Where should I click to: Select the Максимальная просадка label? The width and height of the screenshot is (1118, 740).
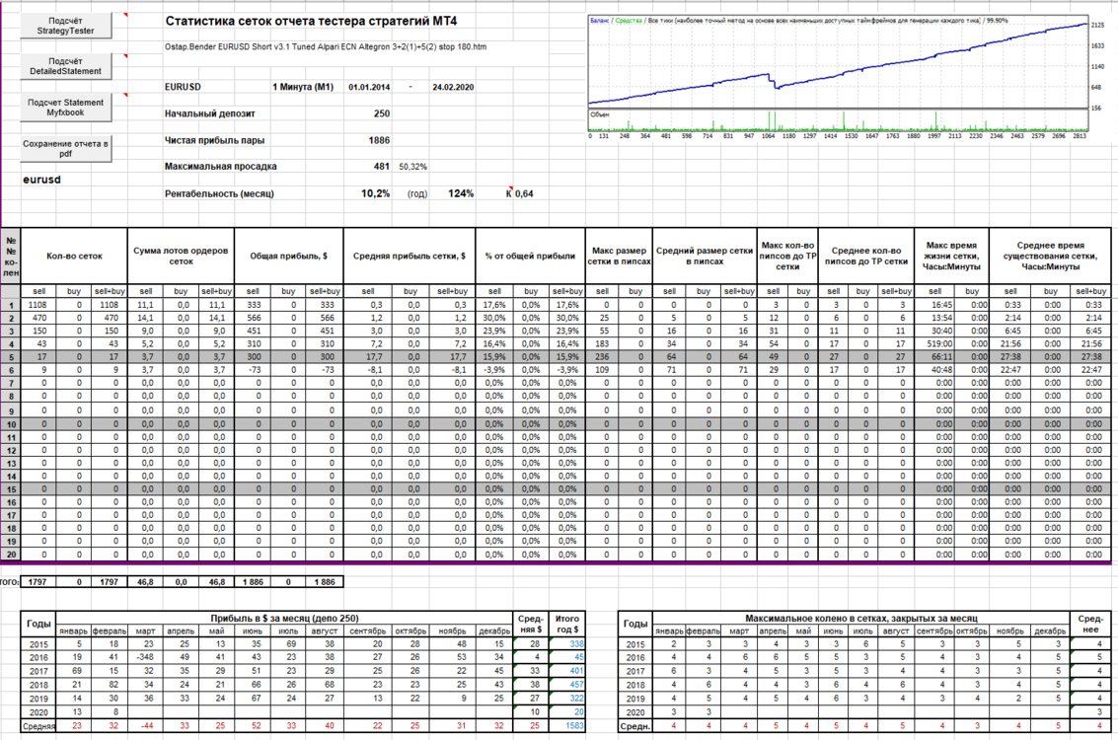pos(220,166)
